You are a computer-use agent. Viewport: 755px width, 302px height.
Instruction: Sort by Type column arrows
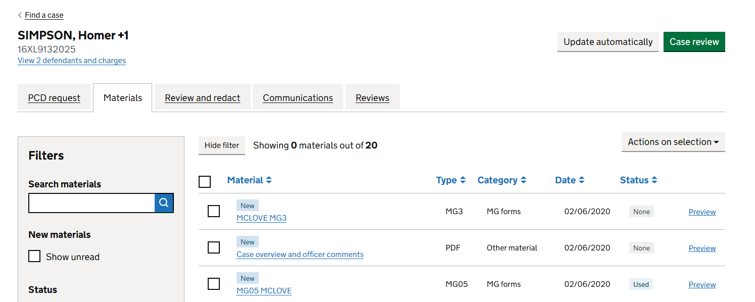[x=462, y=180]
